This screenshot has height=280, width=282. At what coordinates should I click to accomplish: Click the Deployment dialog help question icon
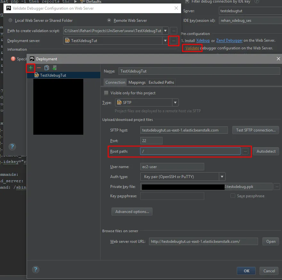pos(36,269)
